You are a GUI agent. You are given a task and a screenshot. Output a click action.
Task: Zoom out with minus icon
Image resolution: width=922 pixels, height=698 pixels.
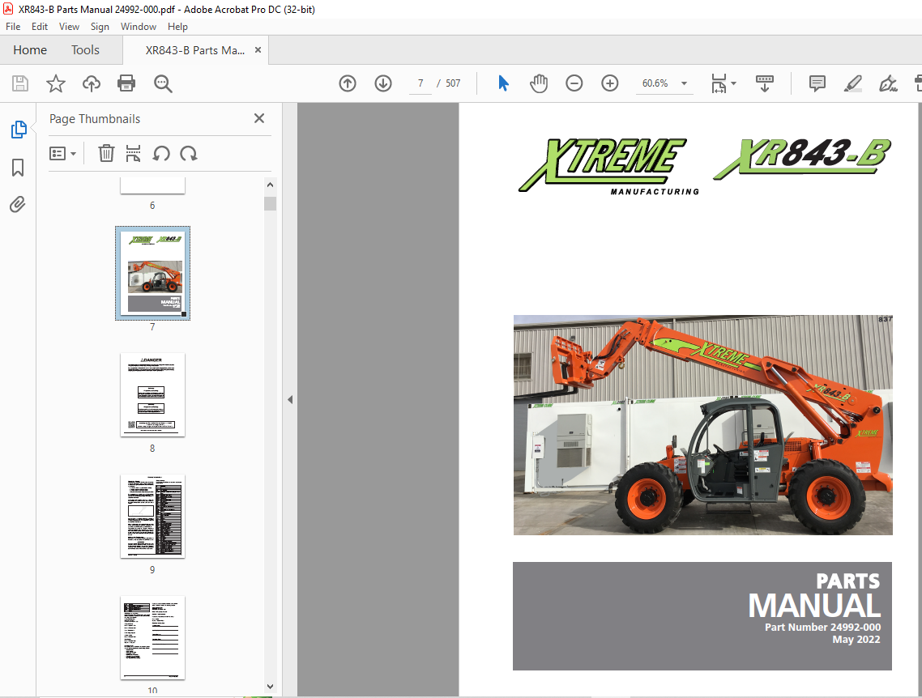(574, 83)
